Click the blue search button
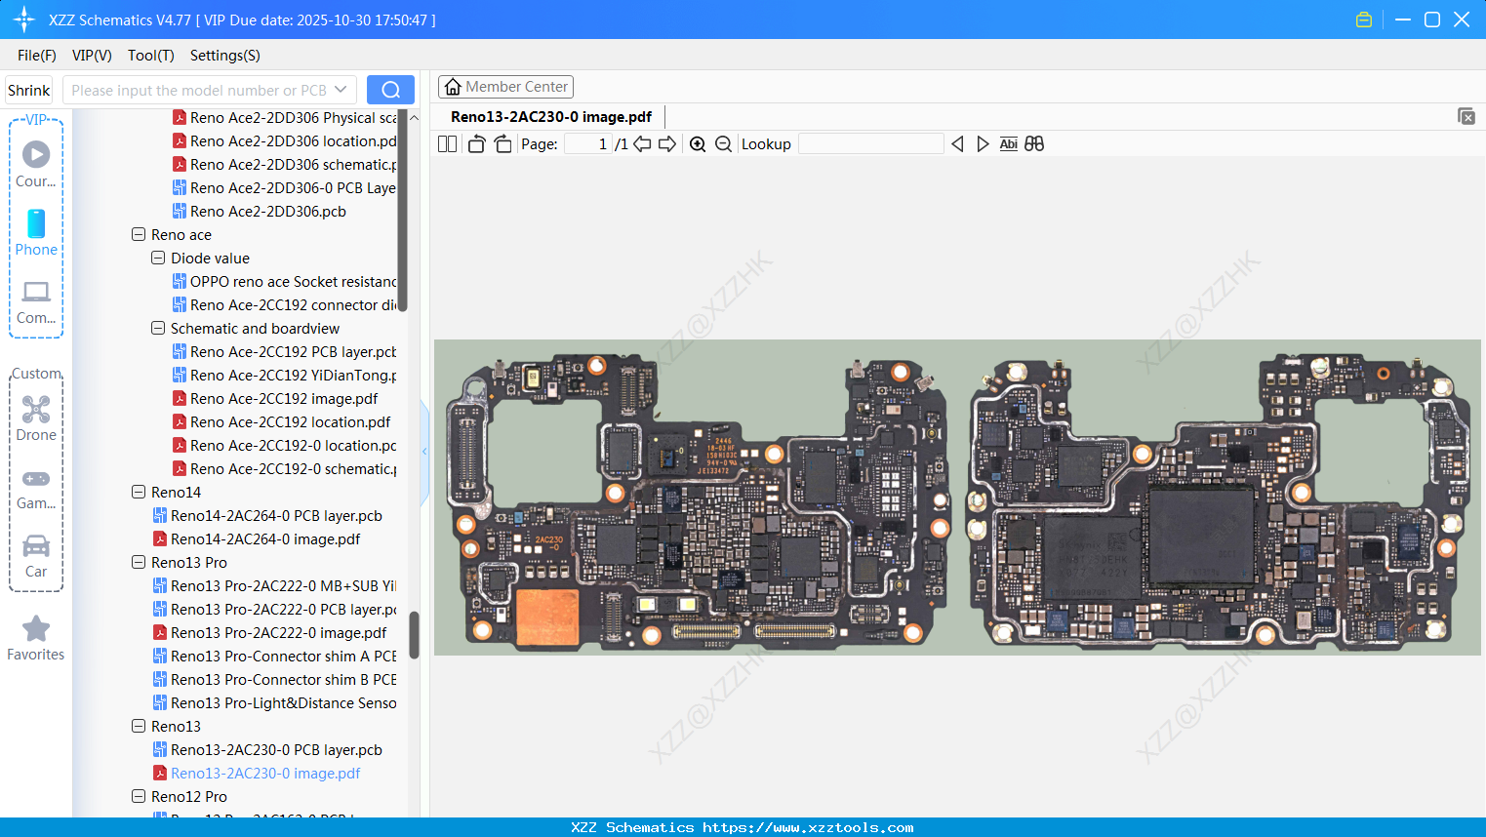 [x=390, y=90]
